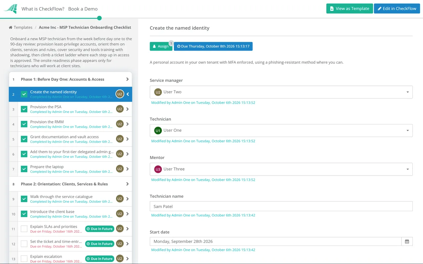This screenshot has width=423, height=264.
Task: Select the Prepare the laptop task row
Action: pyautogui.click(x=70, y=169)
